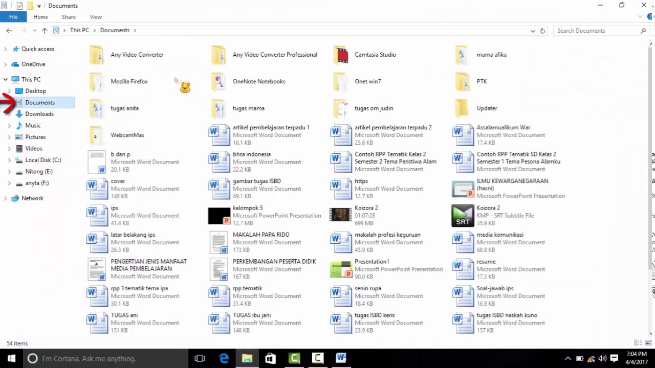This screenshot has width=655, height=368.
Task: Click Cortana's Ask me anything search box
Action: 105,358
